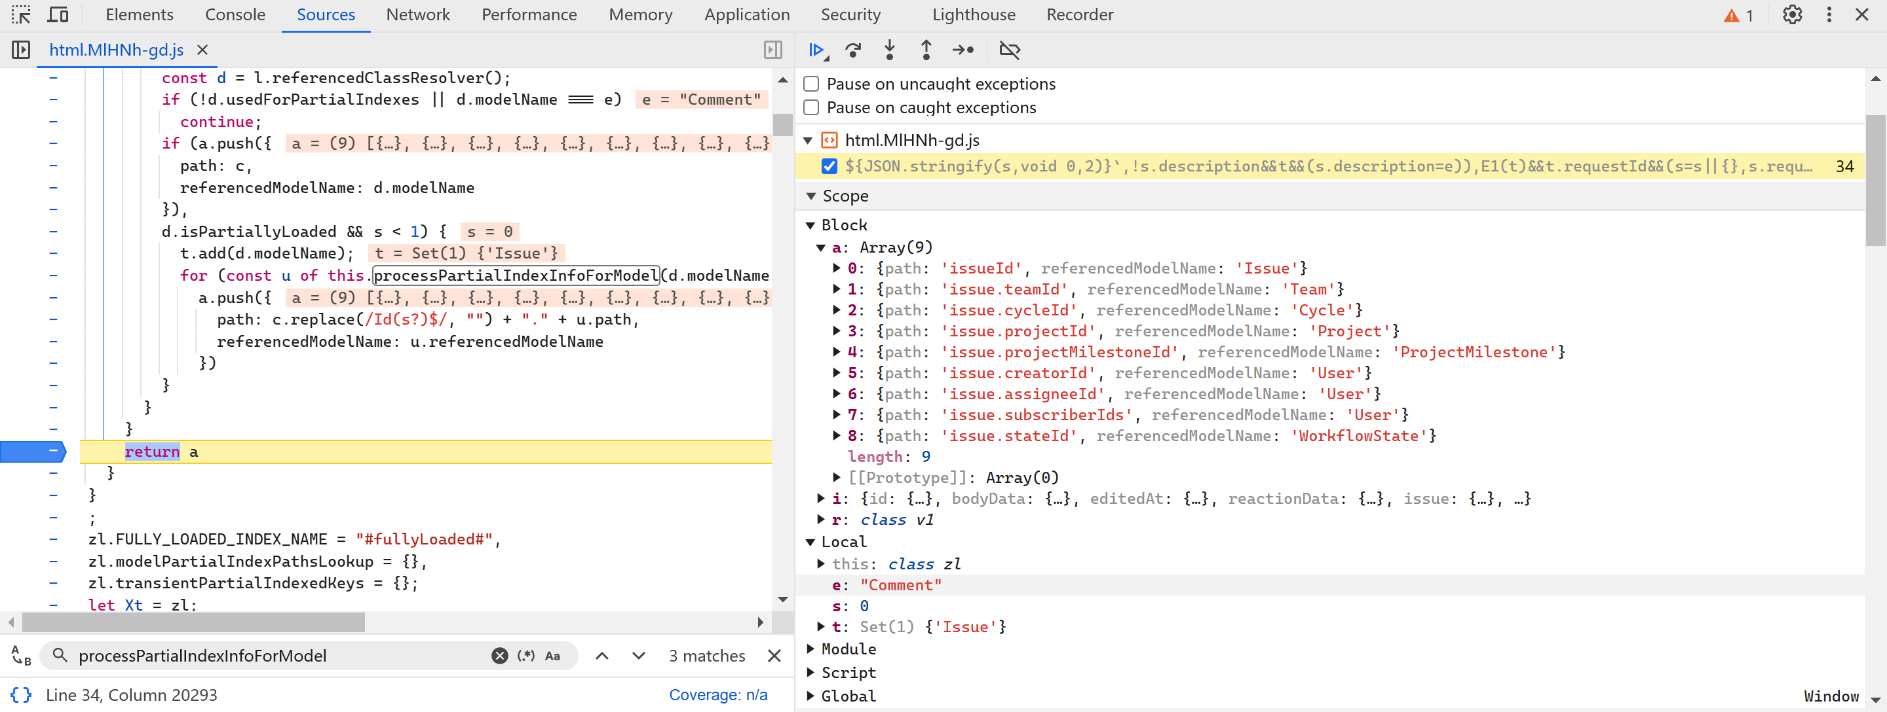Screen dimensions: 1887x712
Task: Go to next search match arrow
Action: [639, 656]
